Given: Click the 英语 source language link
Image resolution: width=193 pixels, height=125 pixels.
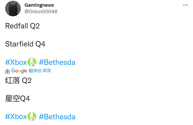Looking at the screenshot, I should [x=47, y=71].
